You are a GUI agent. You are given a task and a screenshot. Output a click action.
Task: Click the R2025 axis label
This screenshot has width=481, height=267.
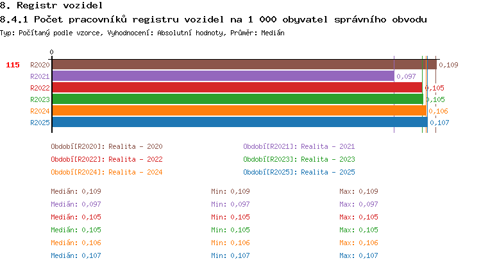[x=40, y=123]
